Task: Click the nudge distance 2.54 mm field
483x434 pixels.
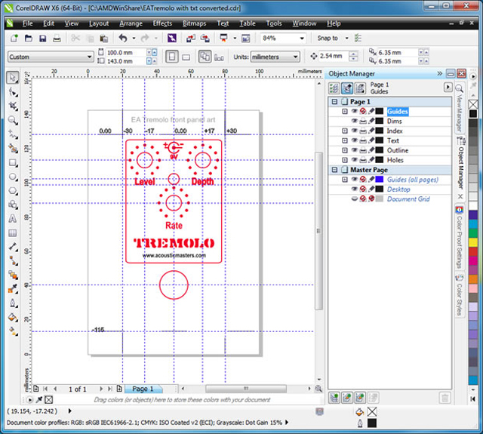Action: [x=334, y=56]
